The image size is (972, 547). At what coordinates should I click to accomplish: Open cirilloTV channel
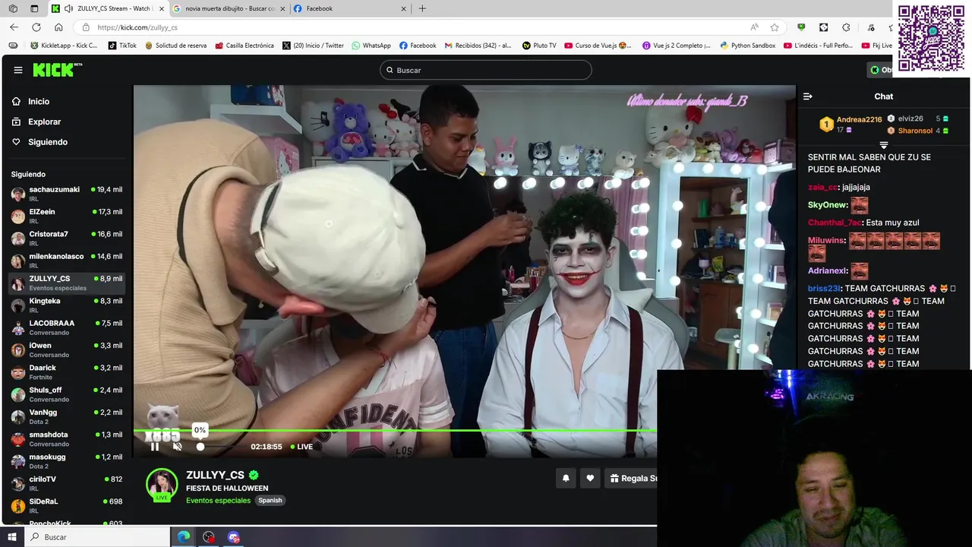click(x=67, y=483)
